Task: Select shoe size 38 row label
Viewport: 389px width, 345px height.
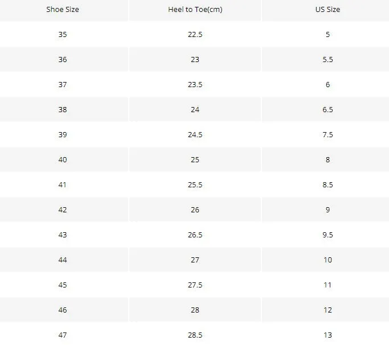Action: pyautogui.click(x=63, y=109)
